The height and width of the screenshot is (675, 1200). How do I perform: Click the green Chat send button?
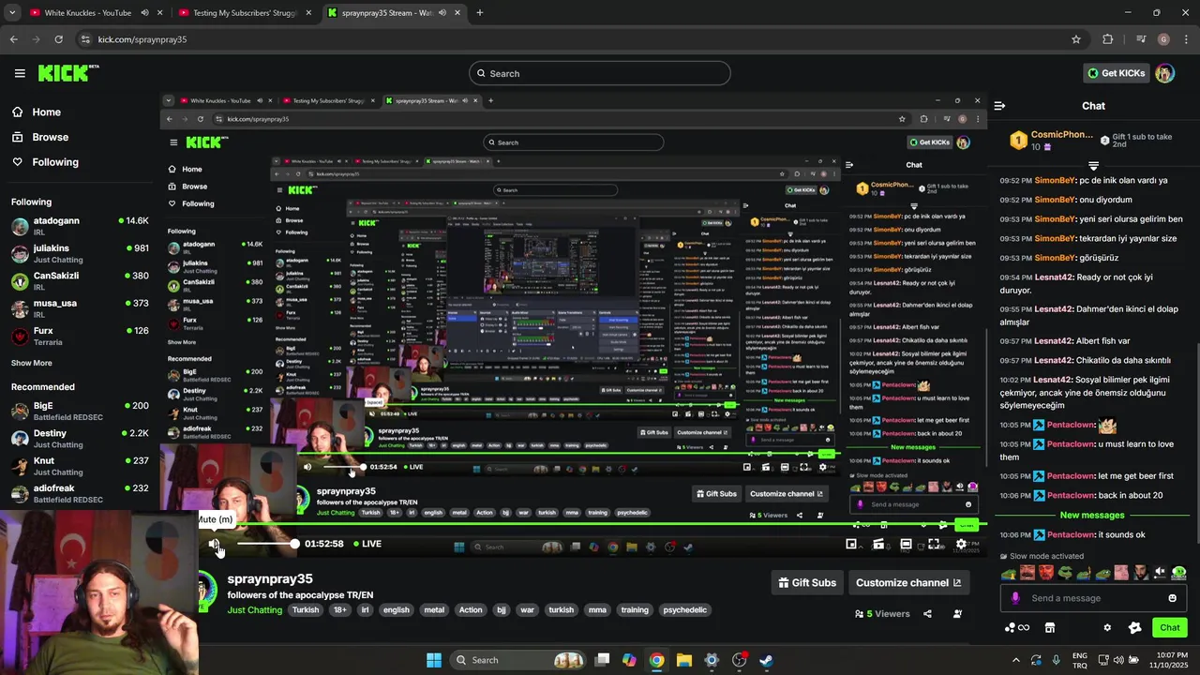pyautogui.click(x=1170, y=628)
